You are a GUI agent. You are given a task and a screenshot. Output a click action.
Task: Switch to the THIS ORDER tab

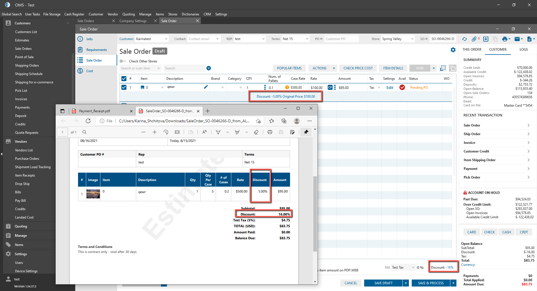pos(472,50)
